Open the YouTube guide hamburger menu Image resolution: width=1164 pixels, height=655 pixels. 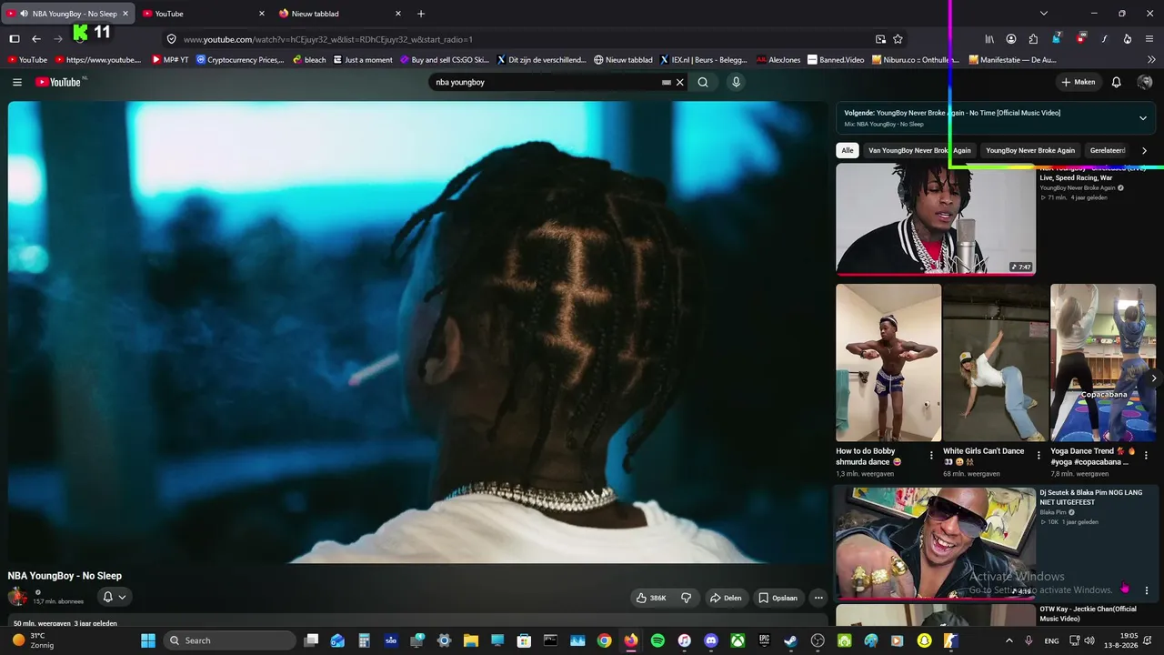click(x=17, y=82)
